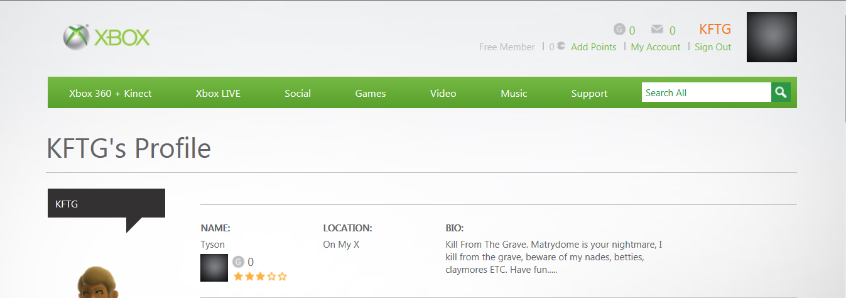
Task: Click the Gamerscore icon beside profile gamerpic
Action: (238, 262)
